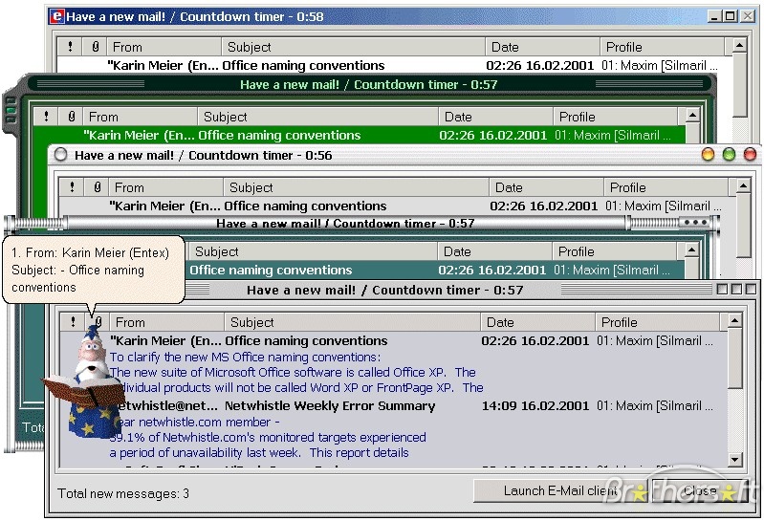Click the '02:26 16.02.2001' date in the front window
Viewport: 764px width, 521px height.
click(x=535, y=340)
